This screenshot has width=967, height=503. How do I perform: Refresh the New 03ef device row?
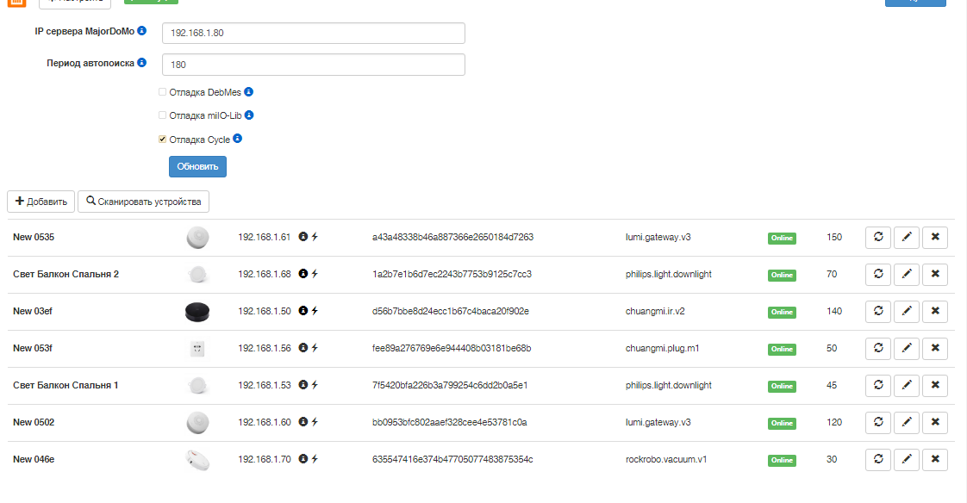pyautogui.click(x=878, y=311)
